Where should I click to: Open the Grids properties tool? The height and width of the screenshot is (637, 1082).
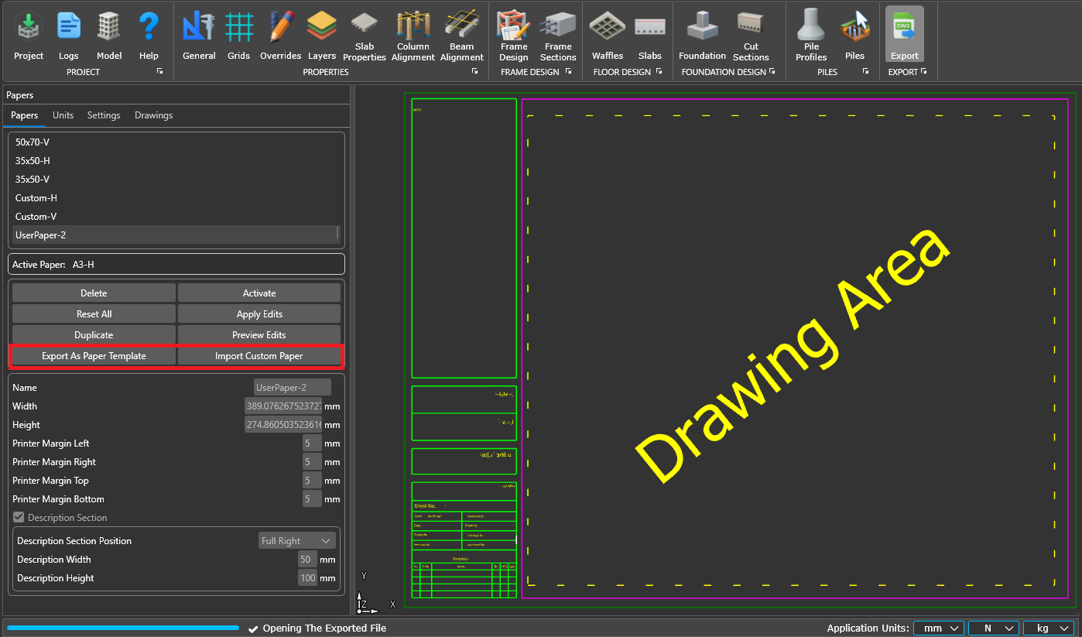click(238, 36)
